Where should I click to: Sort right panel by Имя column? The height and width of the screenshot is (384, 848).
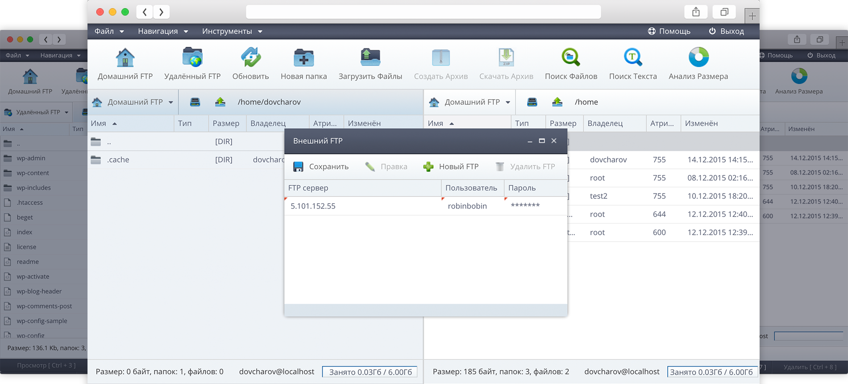(x=467, y=123)
